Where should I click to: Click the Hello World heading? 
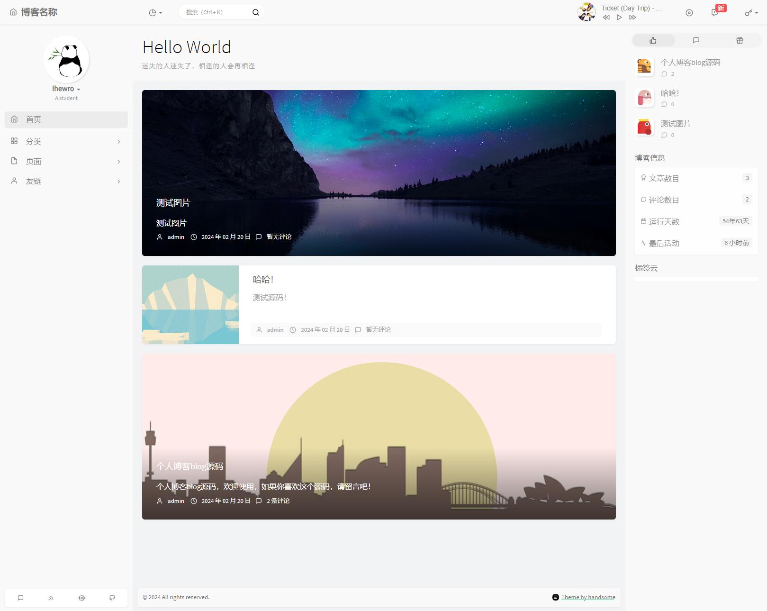click(x=187, y=47)
